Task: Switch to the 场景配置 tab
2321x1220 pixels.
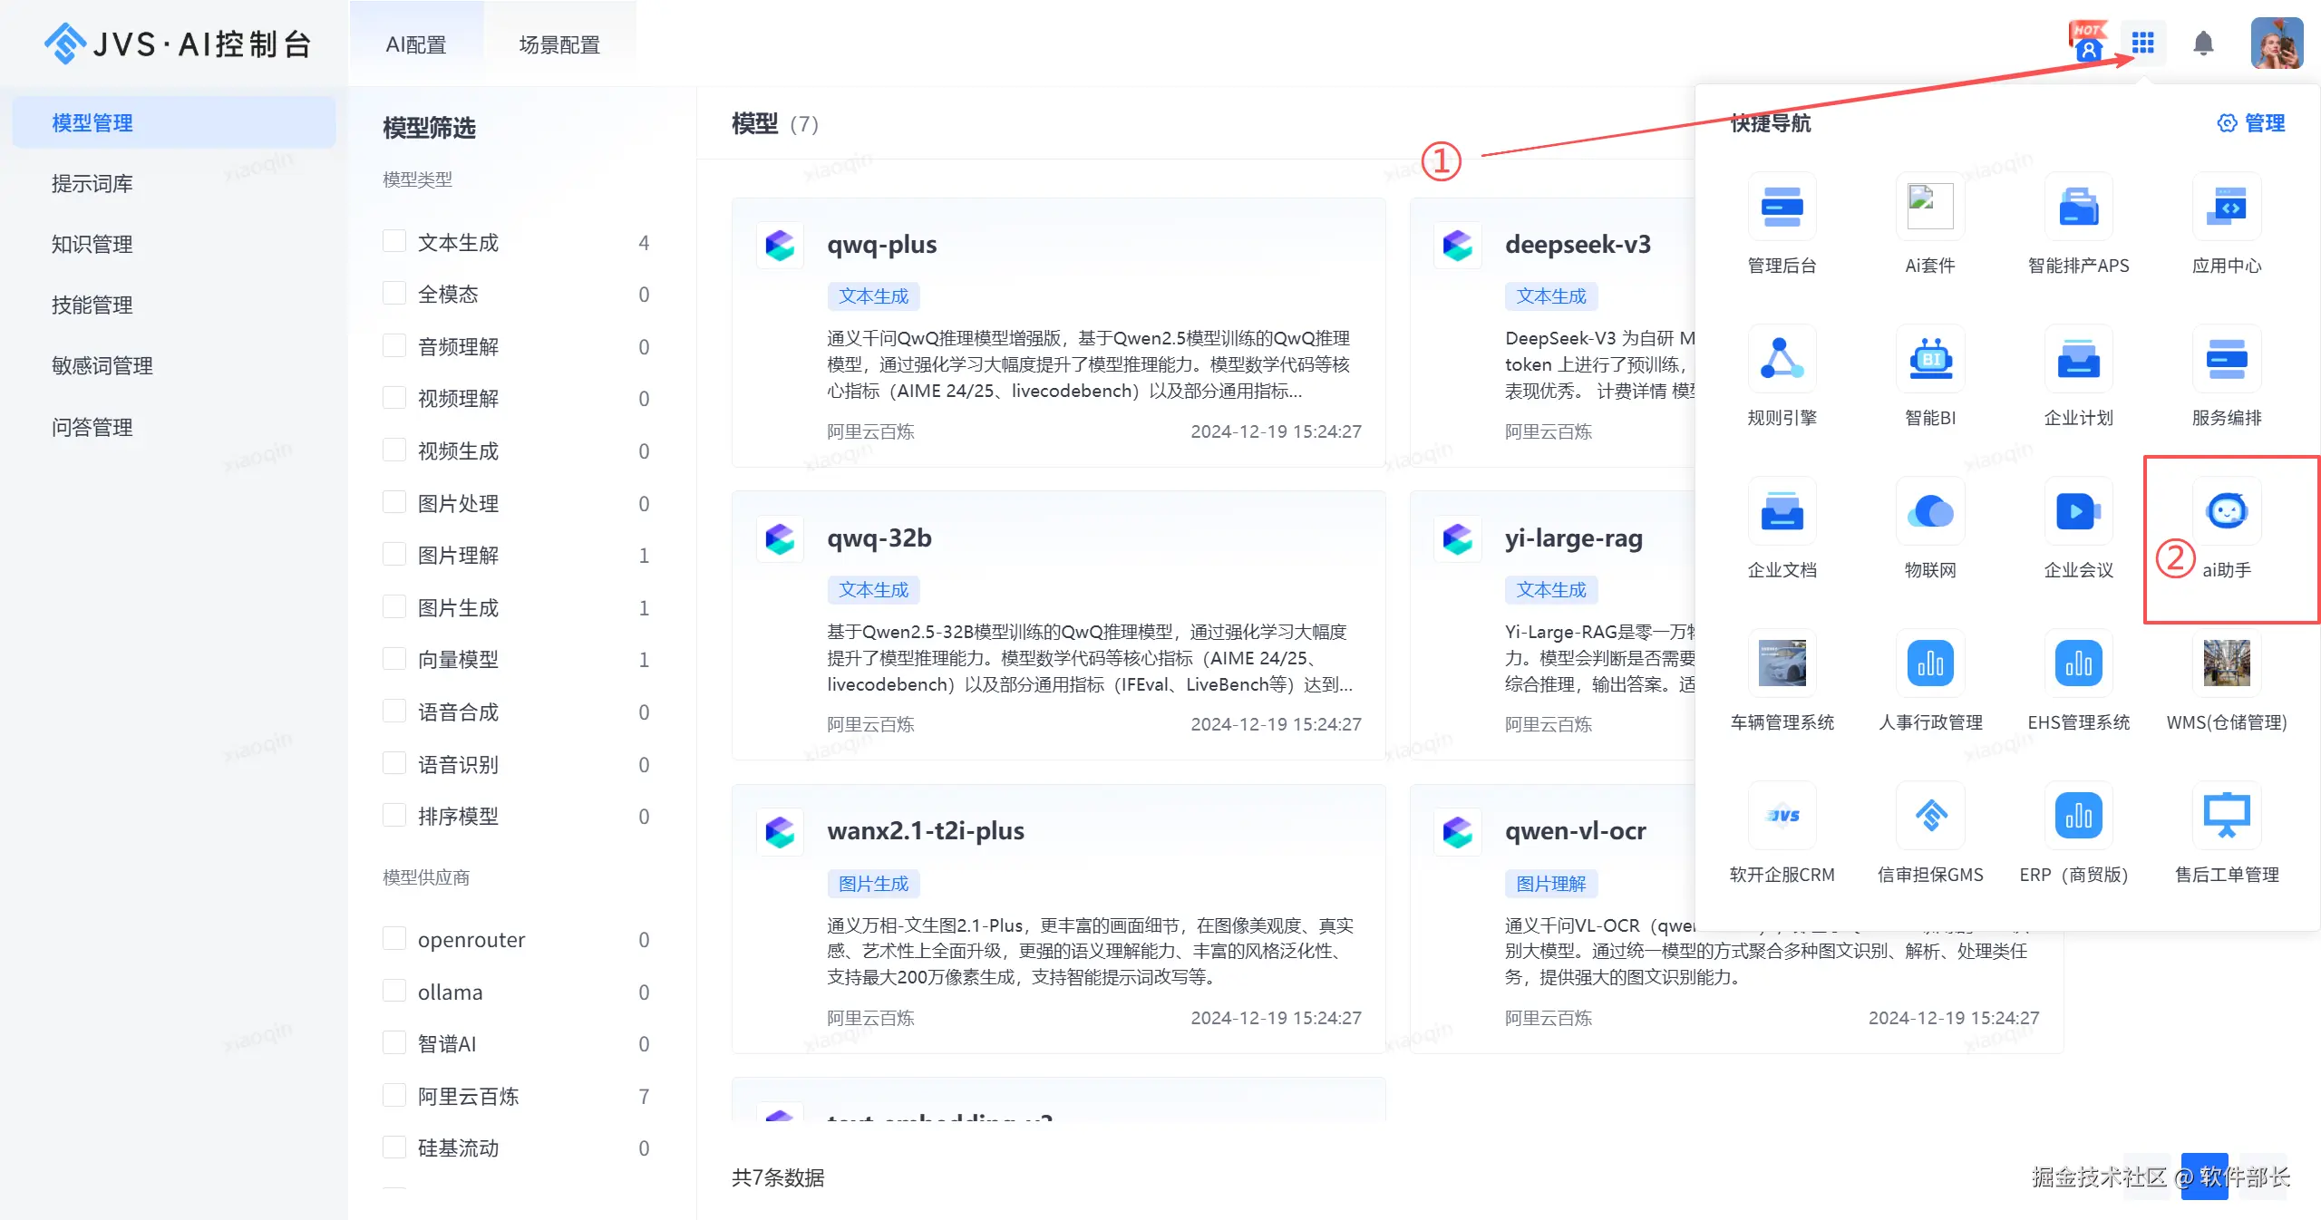Action: click(x=559, y=44)
